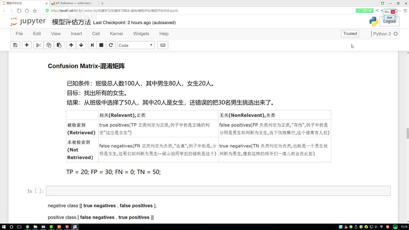The height and width of the screenshot is (230, 409).
Task: Rename notebook via title 模型评估方法
Action: click(x=71, y=22)
